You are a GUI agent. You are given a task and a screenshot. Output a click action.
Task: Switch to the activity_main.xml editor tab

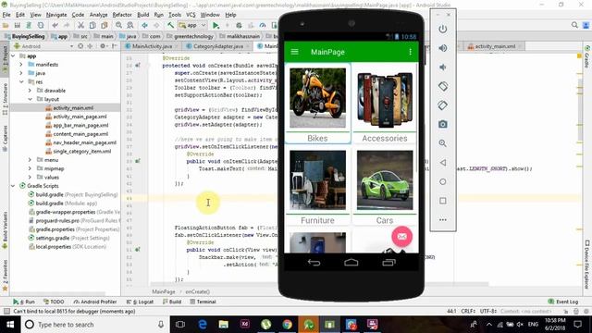tap(495, 46)
